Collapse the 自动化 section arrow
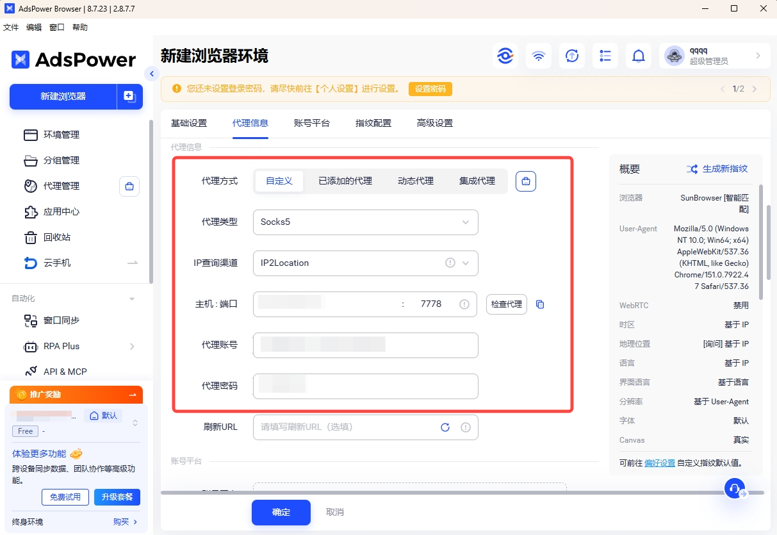Image resolution: width=777 pixels, height=535 pixels. 132,299
